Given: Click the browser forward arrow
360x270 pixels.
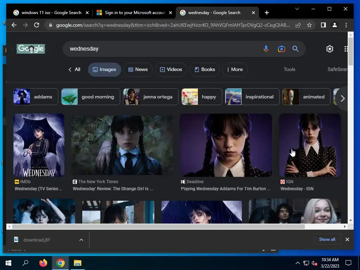Looking at the screenshot, I should click(25, 25).
